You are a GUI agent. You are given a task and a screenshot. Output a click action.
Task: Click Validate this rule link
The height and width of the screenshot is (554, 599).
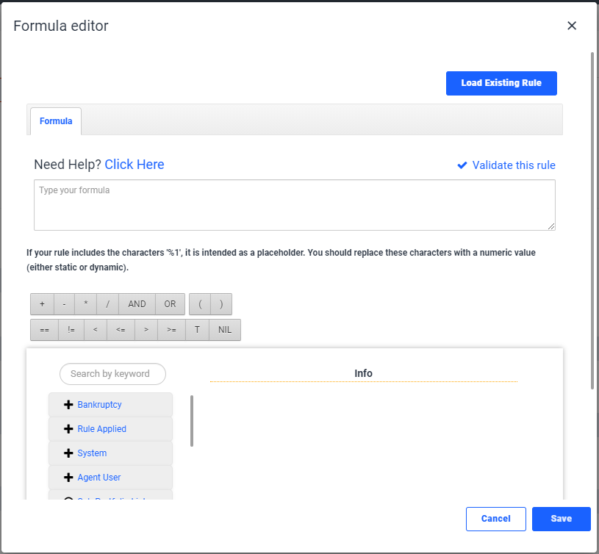tap(514, 165)
